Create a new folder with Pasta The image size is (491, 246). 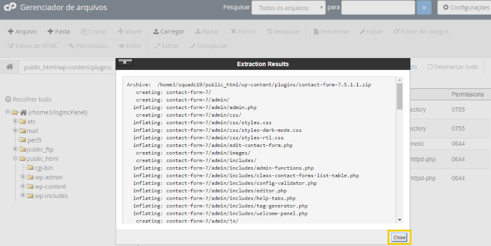pyautogui.click(x=59, y=32)
